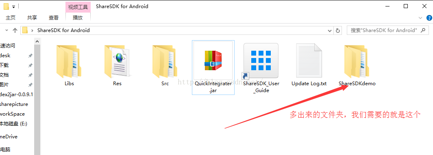Open the ShareSDKdemo folder icon
433x155 pixels.
pos(357,62)
